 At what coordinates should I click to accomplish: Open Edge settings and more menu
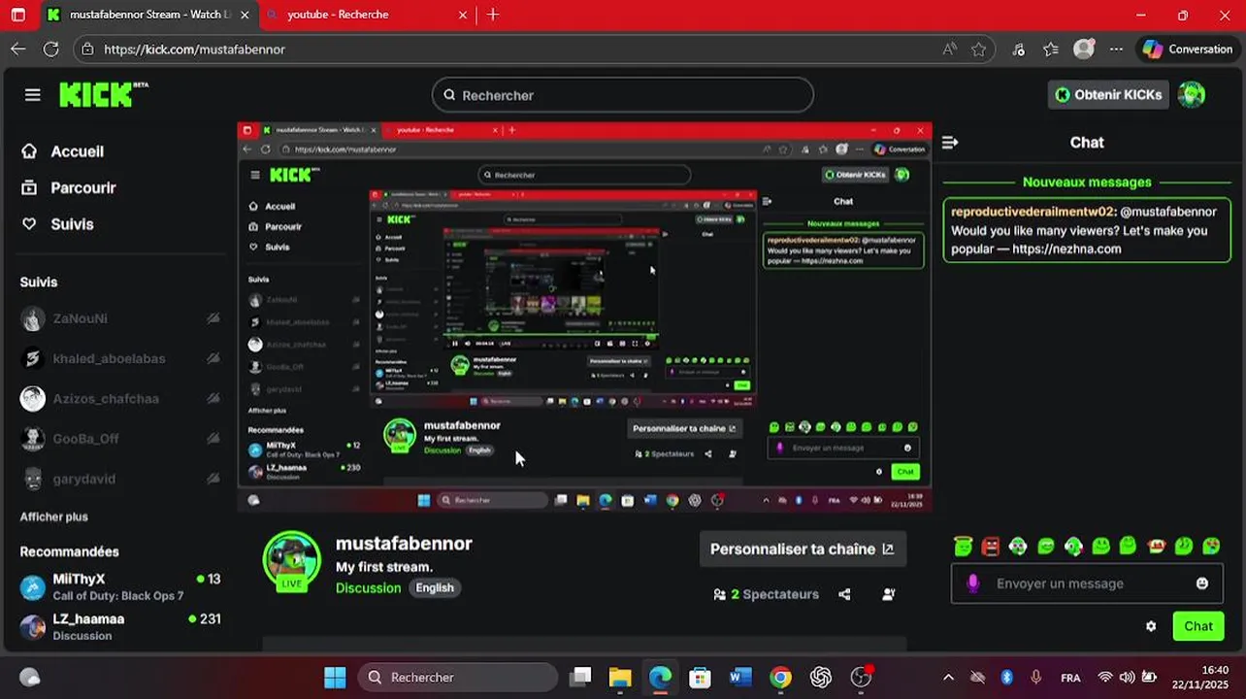coord(1116,49)
